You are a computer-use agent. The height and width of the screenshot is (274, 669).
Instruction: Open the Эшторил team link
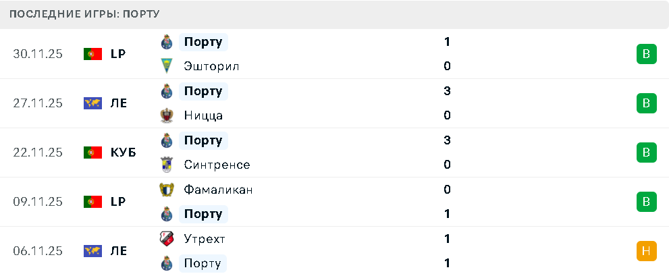point(211,66)
